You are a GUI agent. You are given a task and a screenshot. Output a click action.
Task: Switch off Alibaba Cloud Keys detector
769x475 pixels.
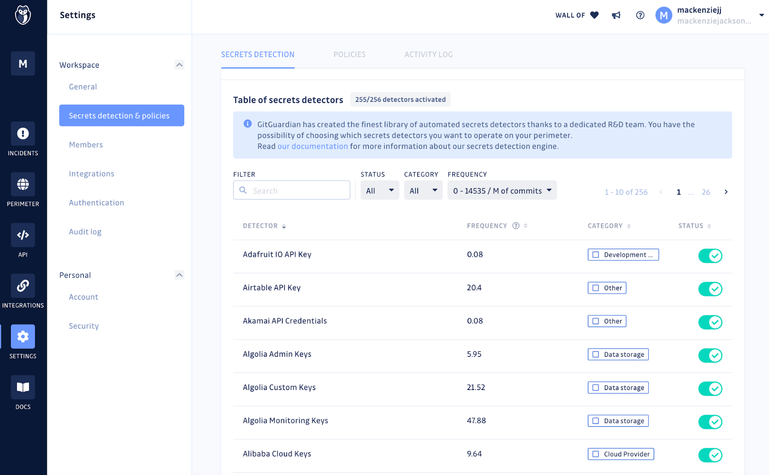coord(710,455)
